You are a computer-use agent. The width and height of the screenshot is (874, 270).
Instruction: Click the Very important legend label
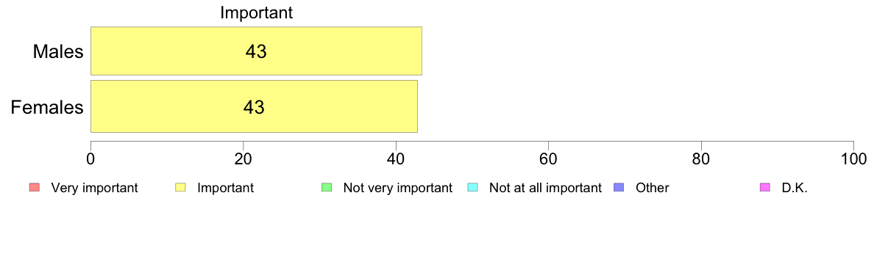[94, 188]
